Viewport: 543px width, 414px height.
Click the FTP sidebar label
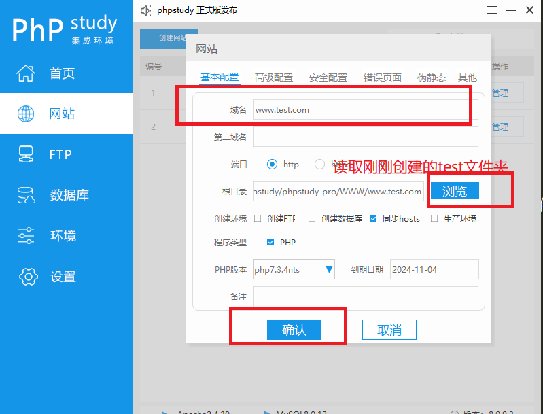[60, 154]
